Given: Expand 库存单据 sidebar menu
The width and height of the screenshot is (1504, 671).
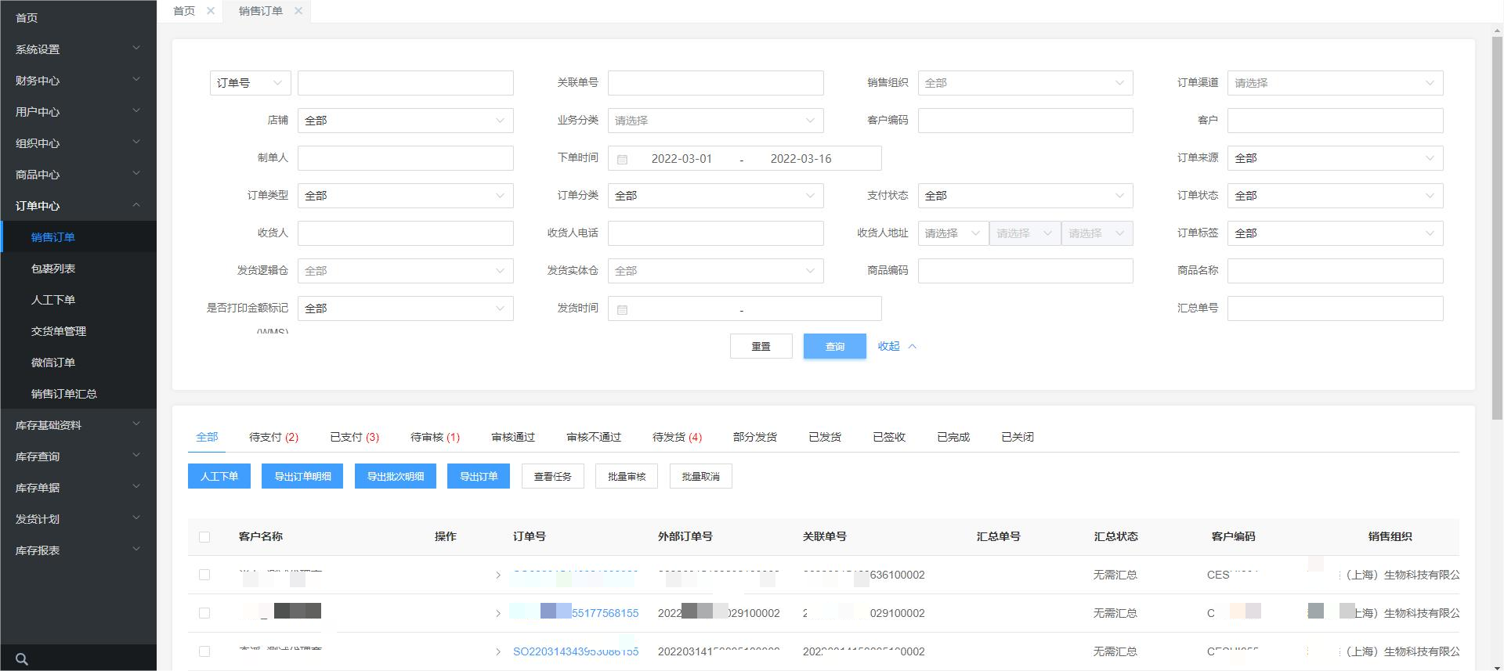Looking at the screenshot, I should (78, 487).
